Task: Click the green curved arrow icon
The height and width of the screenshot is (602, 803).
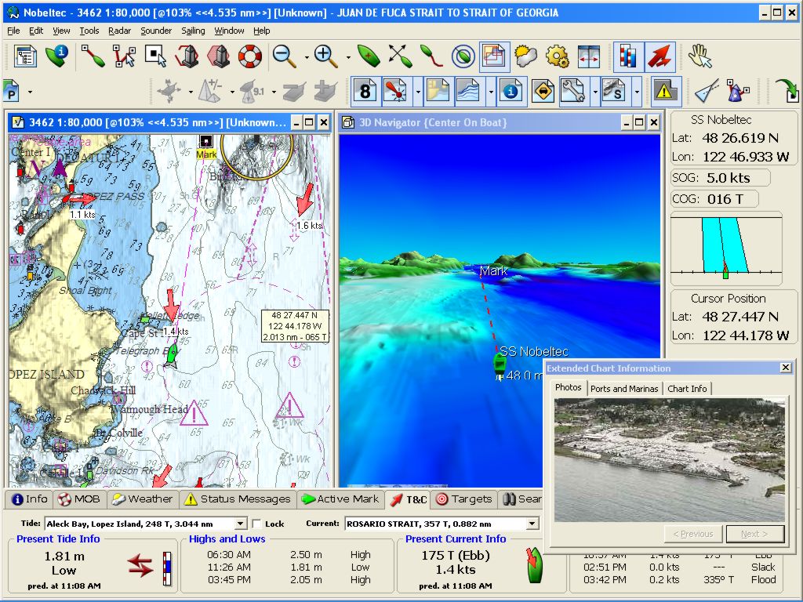Action: point(787,92)
